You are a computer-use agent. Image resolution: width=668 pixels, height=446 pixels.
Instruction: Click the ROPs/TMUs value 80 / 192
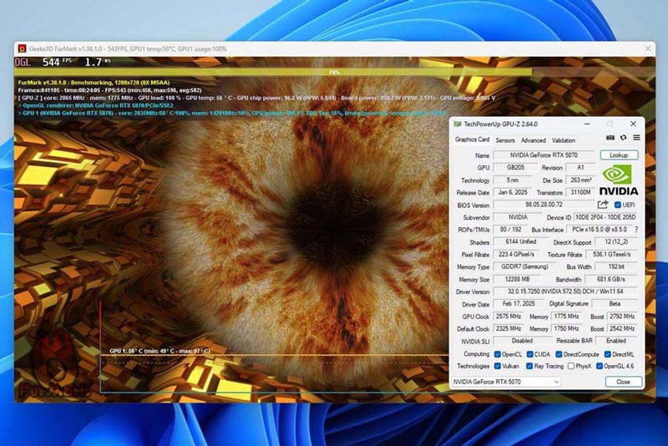(x=510, y=230)
